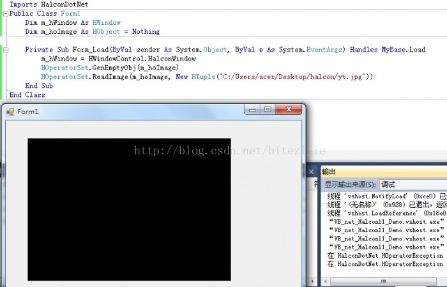This screenshot has height=287, width=447.
Task: Click the left arrow of Output scrollbar
Action: coord(326,282)
